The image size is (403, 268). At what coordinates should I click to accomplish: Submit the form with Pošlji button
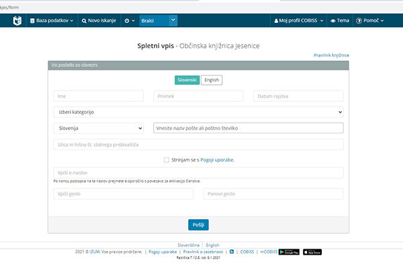pyautogui.click(x=198, y=224)
